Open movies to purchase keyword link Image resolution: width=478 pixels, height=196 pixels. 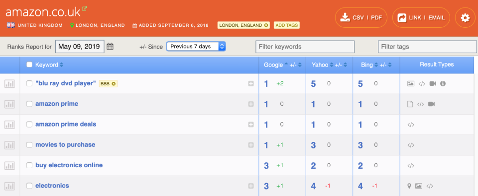click(65, 145)
